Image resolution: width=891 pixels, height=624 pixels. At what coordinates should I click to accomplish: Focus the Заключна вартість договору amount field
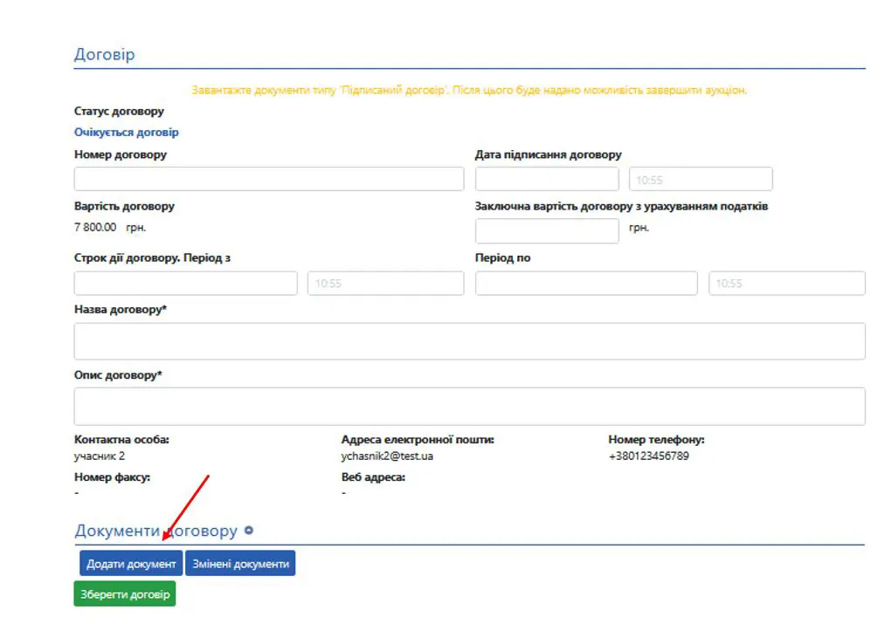point(547,230)
